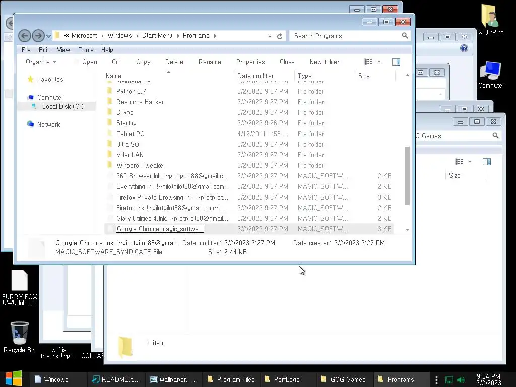Select the Python 2.7 folder
The width and height of the screenshot is (516, 387).
(x=131, y=91)
